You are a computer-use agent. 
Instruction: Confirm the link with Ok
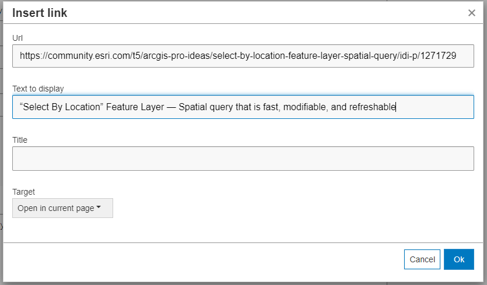click(x=458, y=259)
